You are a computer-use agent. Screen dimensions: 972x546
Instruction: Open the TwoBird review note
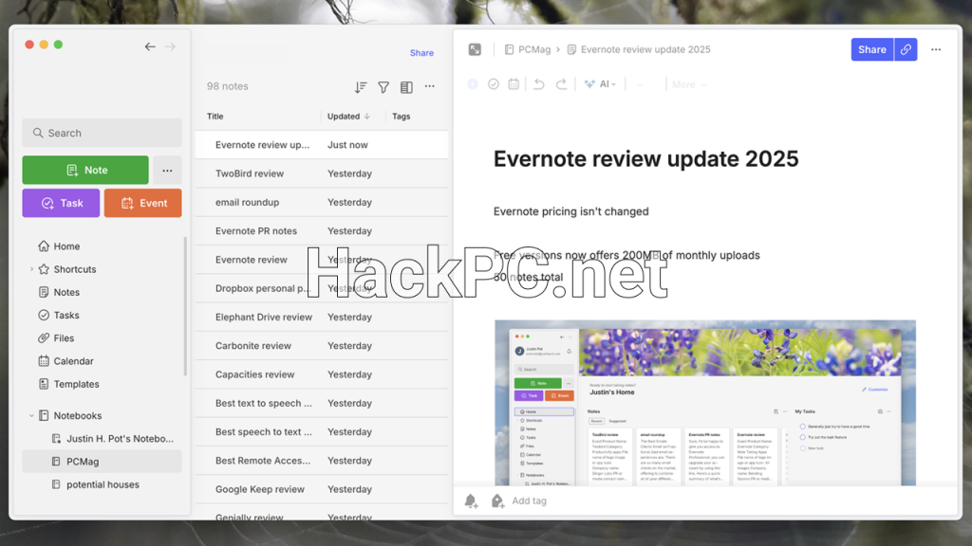(x=322, y=173)
